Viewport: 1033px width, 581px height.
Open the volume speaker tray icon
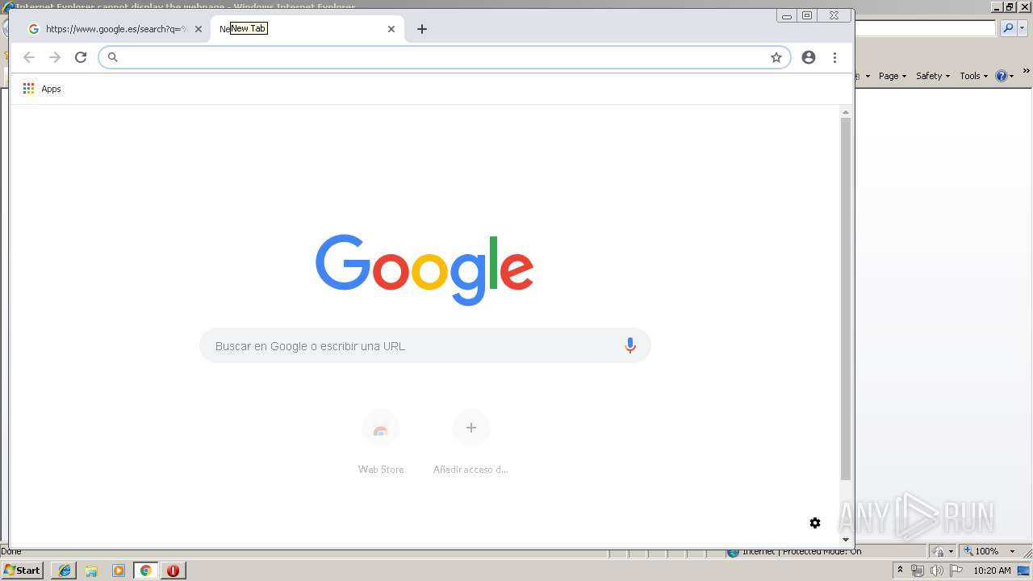click(x=937, y=571)
